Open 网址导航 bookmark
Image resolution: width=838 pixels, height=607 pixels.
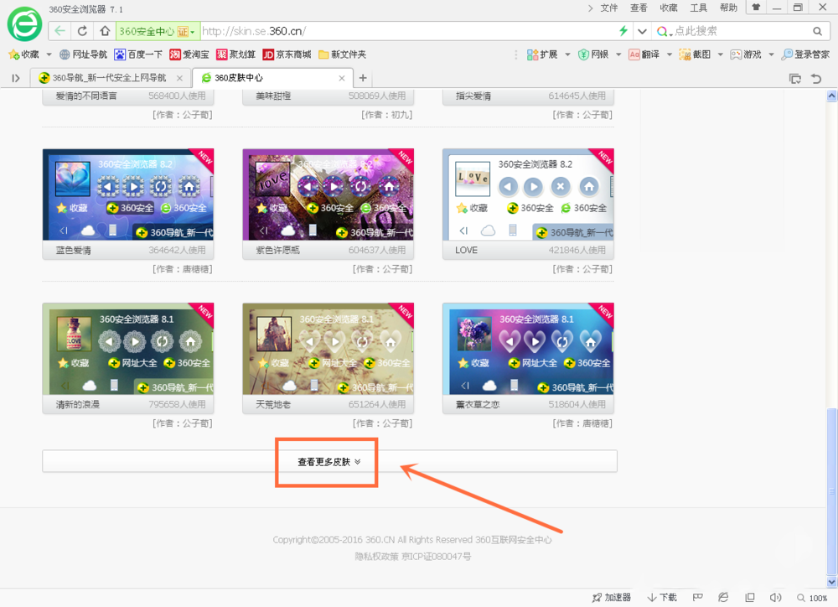tap(83, 54)
